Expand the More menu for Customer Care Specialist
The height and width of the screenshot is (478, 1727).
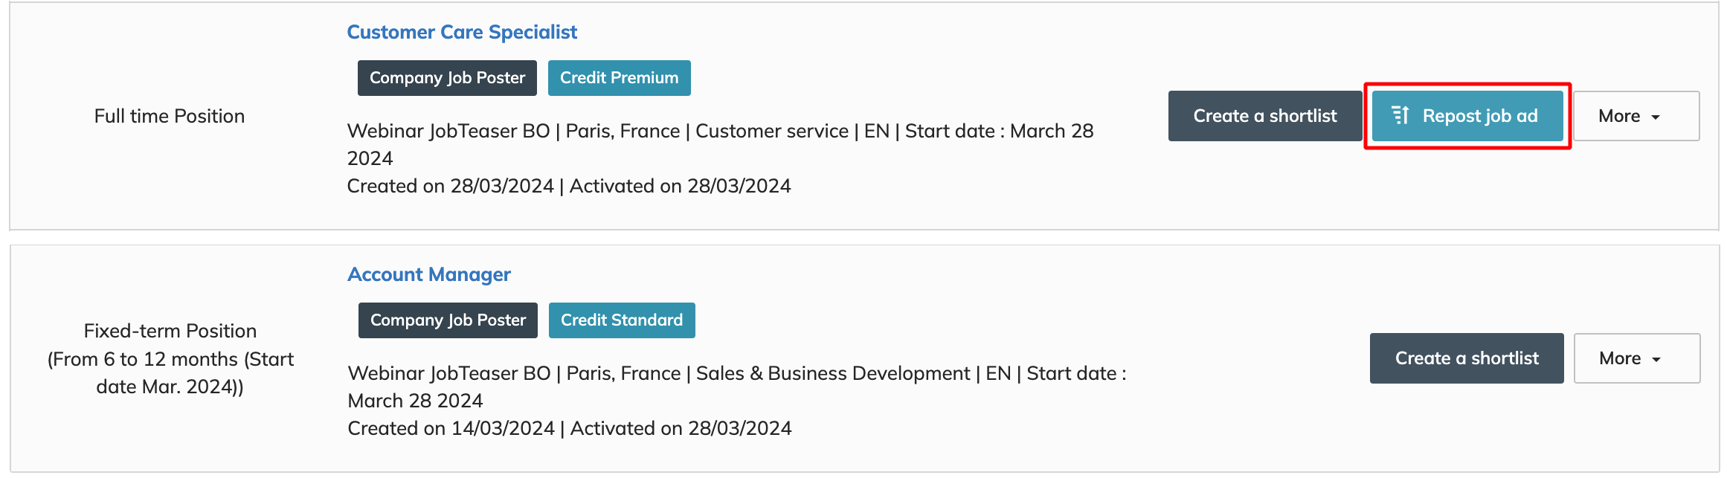click(x=1636, y=116)
